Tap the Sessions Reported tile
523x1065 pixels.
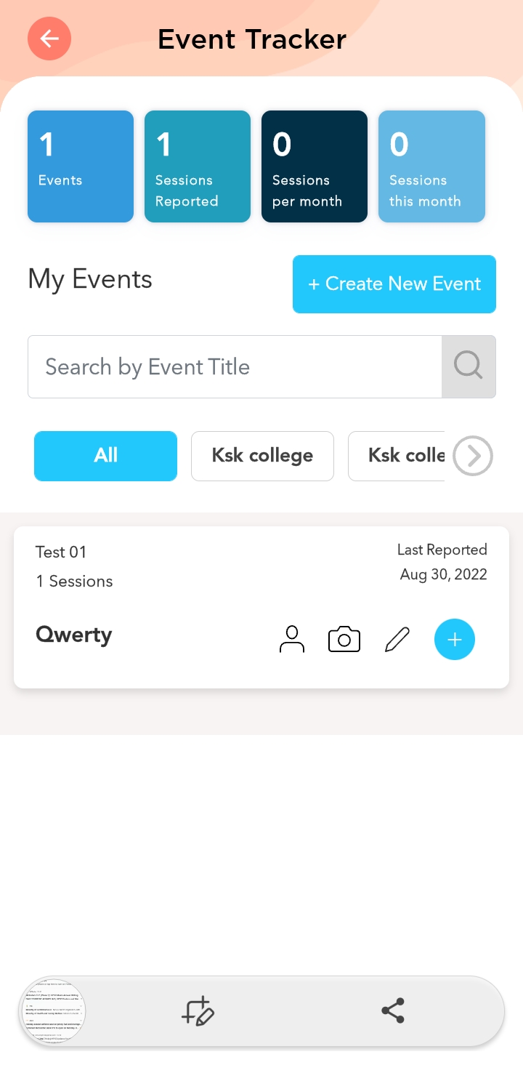click(x=198, y=166)
